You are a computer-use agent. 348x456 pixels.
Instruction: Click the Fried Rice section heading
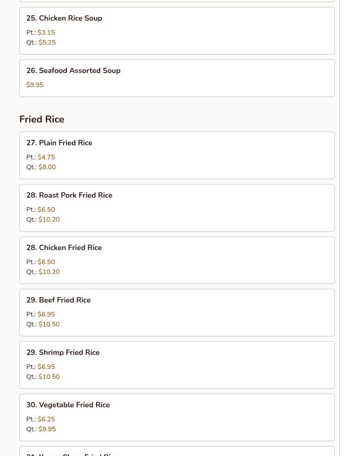(42, 119)
